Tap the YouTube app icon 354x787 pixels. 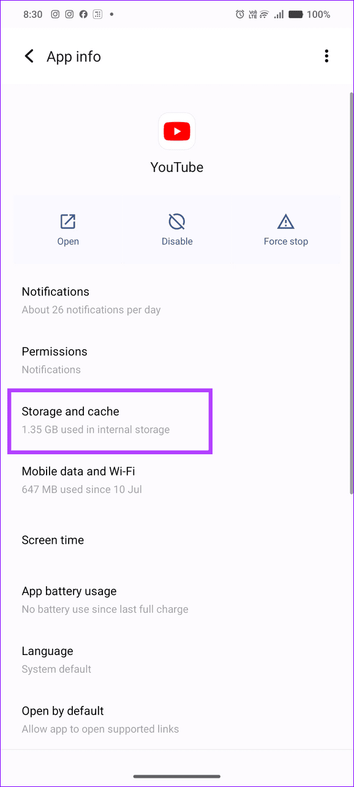pyautogui.click(x=177, y=131)
